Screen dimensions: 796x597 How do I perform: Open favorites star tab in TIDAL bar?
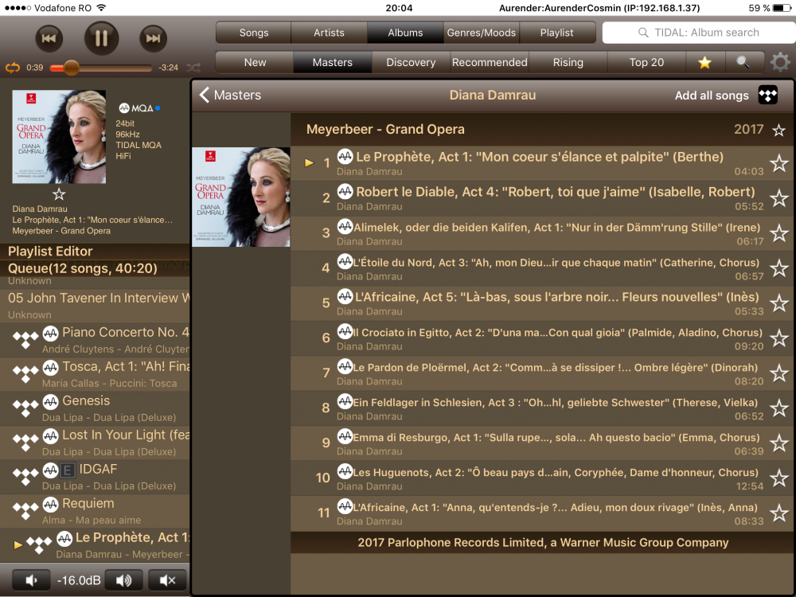tap(704, 62)
